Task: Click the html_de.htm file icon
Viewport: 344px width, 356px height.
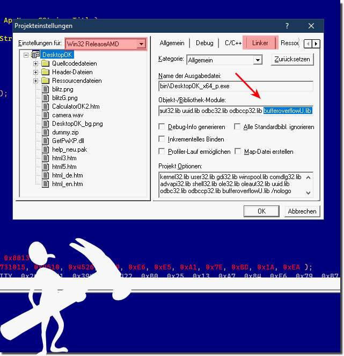Action: [x=46, y=175]
